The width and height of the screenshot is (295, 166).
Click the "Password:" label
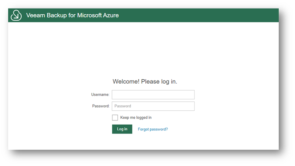[101, 106]
